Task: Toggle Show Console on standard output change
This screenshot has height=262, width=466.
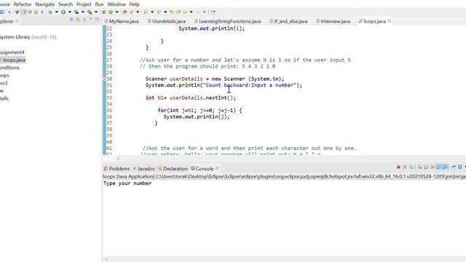Action: click(439, 167)
